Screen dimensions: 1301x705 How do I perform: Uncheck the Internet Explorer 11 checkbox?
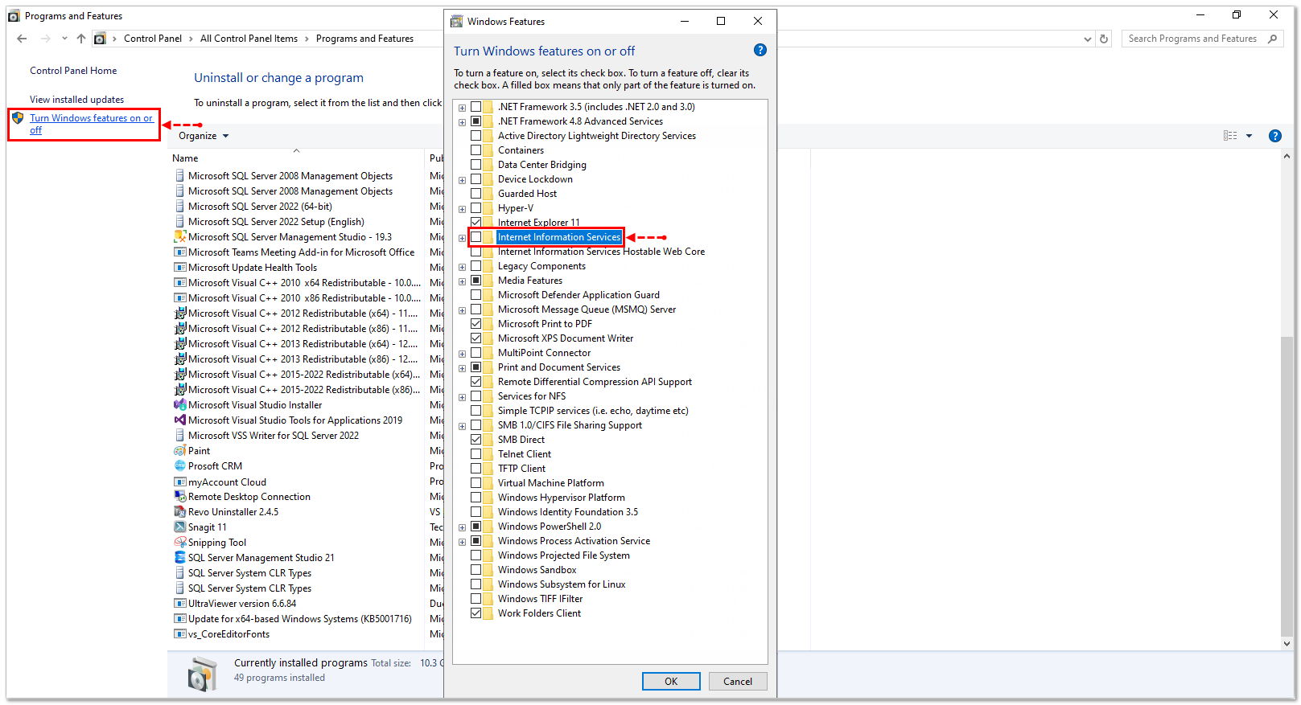click(x=476, y=223)
